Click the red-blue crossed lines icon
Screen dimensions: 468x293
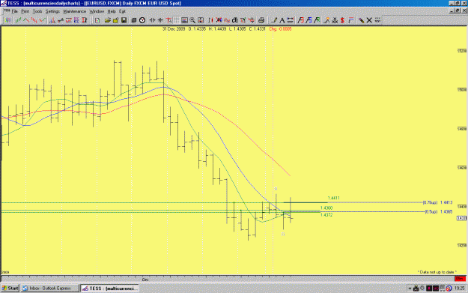tap(219, 20)
